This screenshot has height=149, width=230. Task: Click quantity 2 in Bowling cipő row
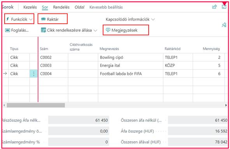coord(209,57)
